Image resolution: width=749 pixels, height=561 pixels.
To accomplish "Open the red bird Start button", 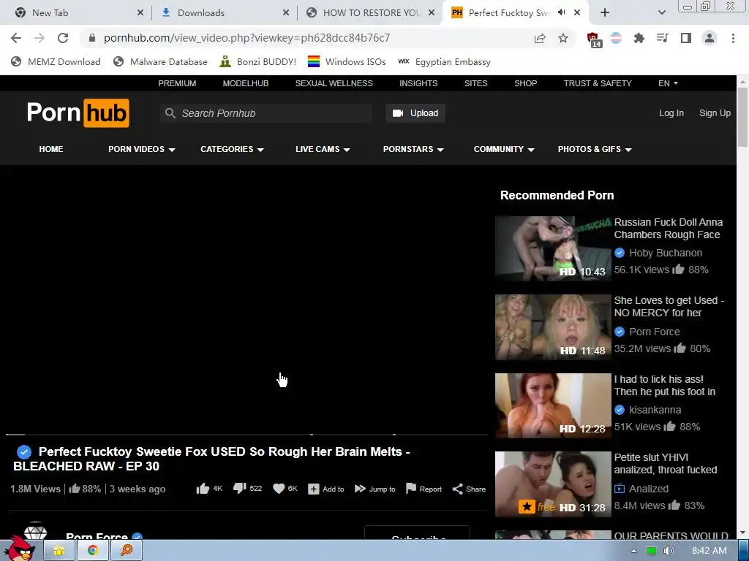I will click(x=19, y=548).
